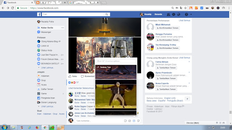The image size is (232, 130).
Task: Open chat settings gear in Obrolan bar
Action: pos(217,123)
